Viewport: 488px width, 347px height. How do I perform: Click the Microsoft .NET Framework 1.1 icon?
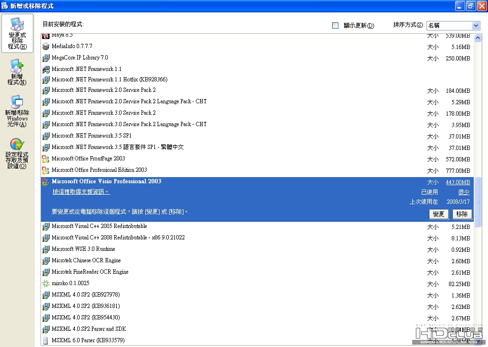(46, 69)
